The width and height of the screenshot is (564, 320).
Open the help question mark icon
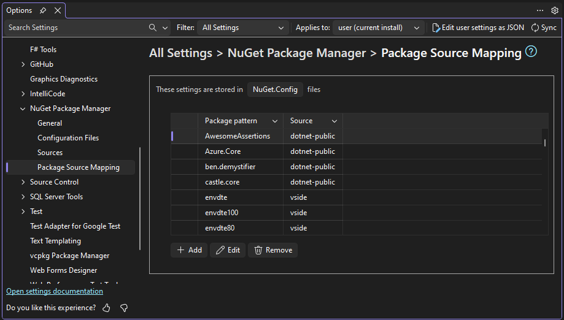[531, 51]
